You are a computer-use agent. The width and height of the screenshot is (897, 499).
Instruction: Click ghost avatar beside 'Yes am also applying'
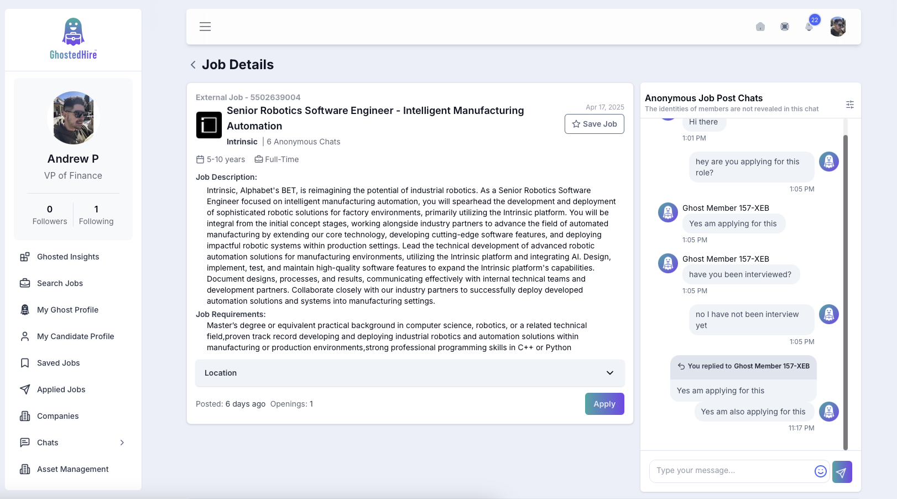point(829,412)
